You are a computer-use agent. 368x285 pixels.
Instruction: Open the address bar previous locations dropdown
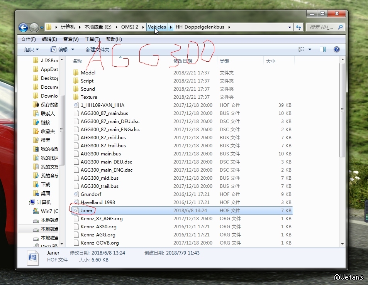coord(290,27)
